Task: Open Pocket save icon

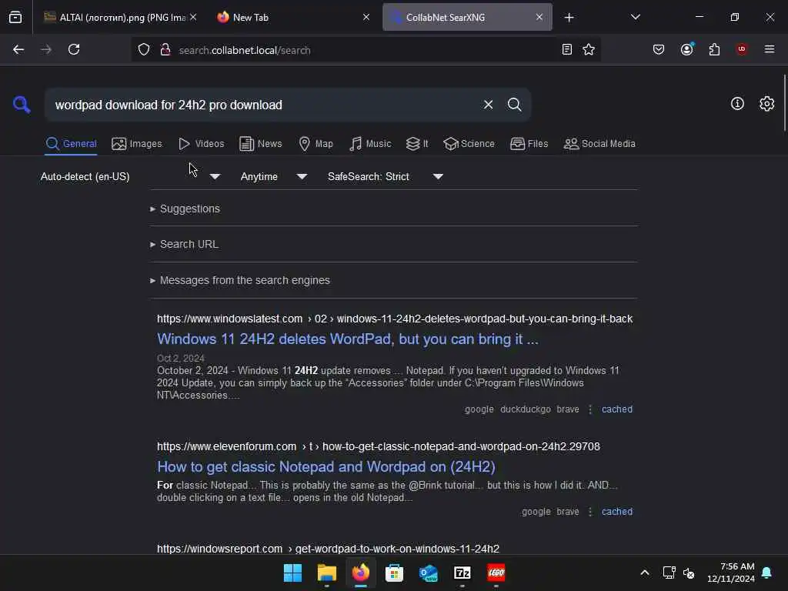Action: click(x=659, y=49)
